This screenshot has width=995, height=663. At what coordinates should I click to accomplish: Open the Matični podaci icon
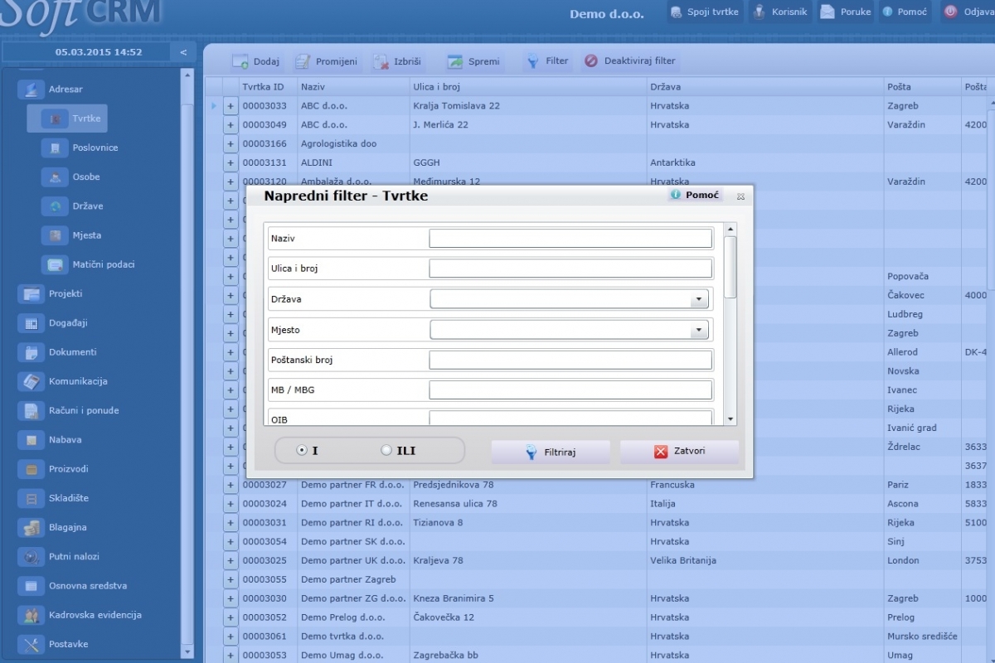(55, 264)
